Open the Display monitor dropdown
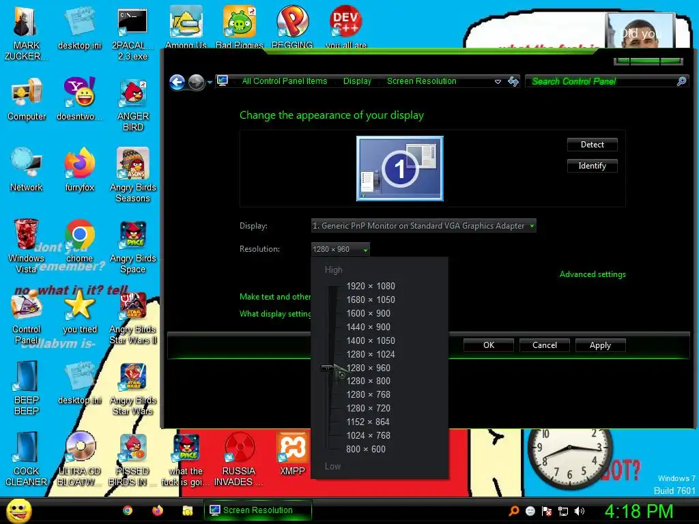Screen dimensions: 699x524 [423, 226]
